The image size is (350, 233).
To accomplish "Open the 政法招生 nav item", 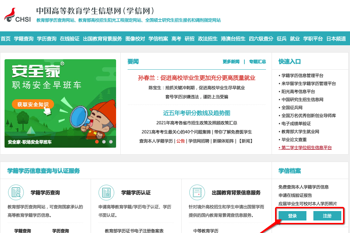I will (207, 39).
